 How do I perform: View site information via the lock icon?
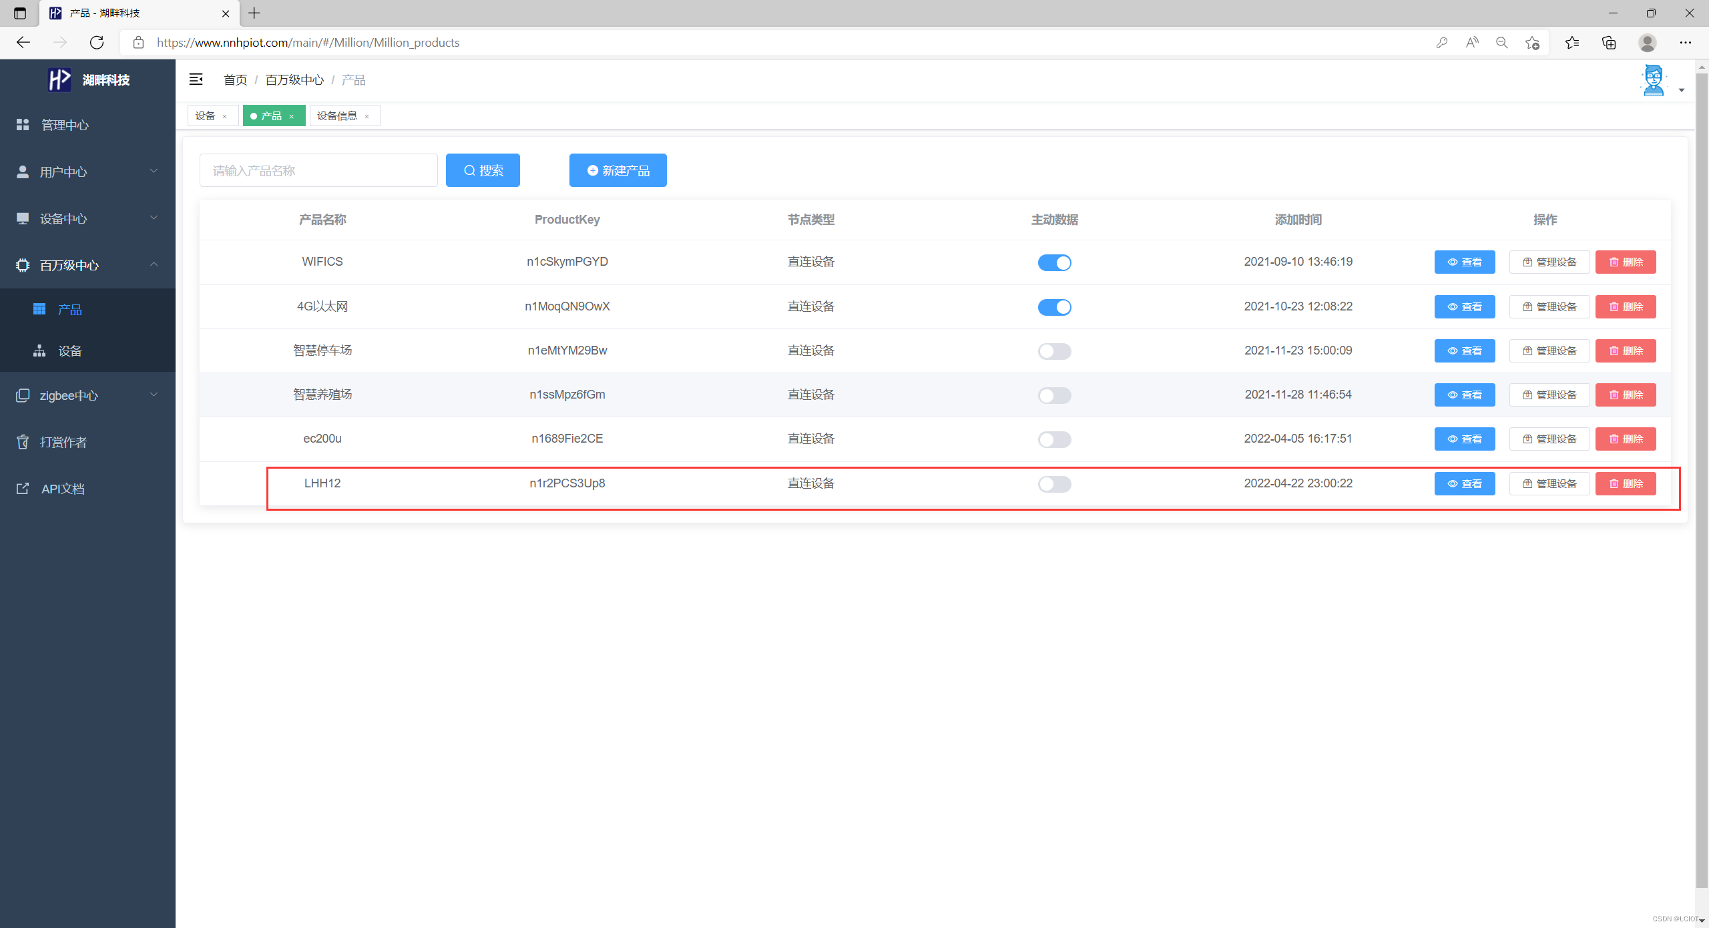tap(138, 42)
